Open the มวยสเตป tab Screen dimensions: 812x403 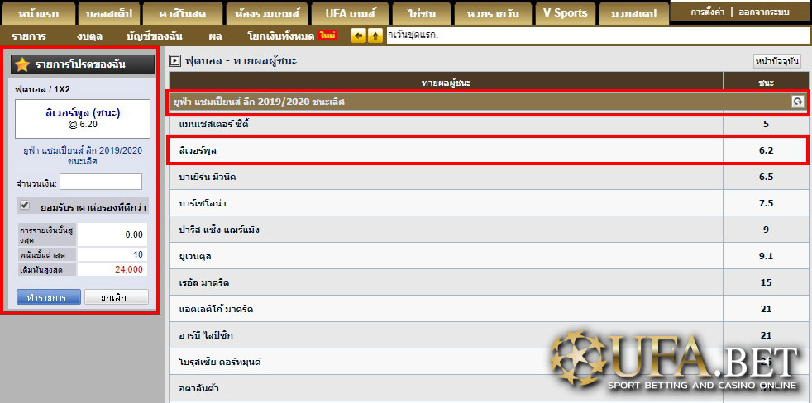click(633, 13)
